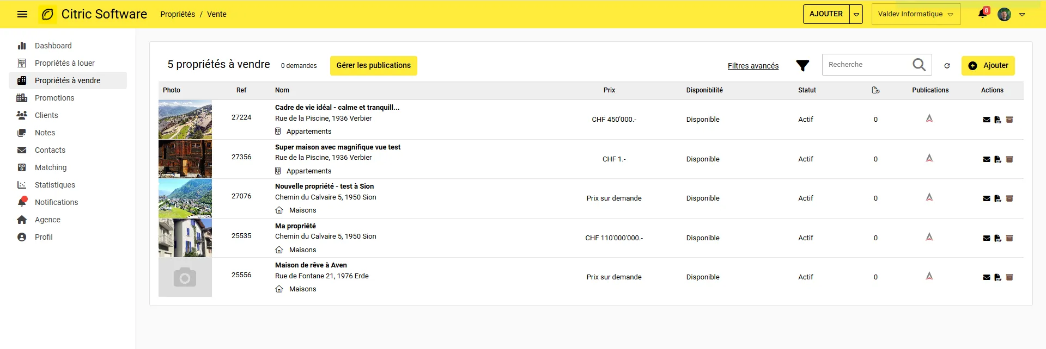Email property 27224 via envelope icon
The height and width of the screenshot is (349, 1046).
[x=987, y=120]
